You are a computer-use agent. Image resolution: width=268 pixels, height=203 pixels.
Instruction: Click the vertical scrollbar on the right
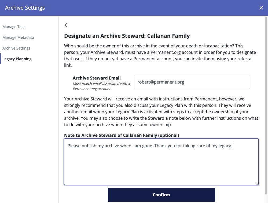(x=266, y=107)
